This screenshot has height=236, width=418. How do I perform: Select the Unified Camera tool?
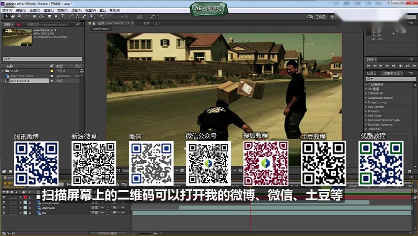point(35,17)
